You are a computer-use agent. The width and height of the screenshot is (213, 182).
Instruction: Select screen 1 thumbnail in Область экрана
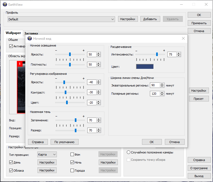(21, 87)
